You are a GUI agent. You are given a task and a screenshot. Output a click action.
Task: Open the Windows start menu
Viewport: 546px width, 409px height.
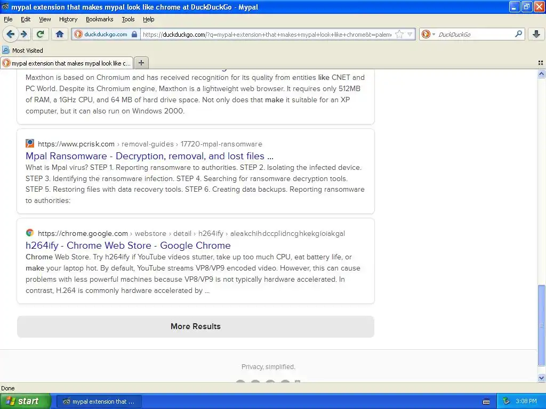25,401
